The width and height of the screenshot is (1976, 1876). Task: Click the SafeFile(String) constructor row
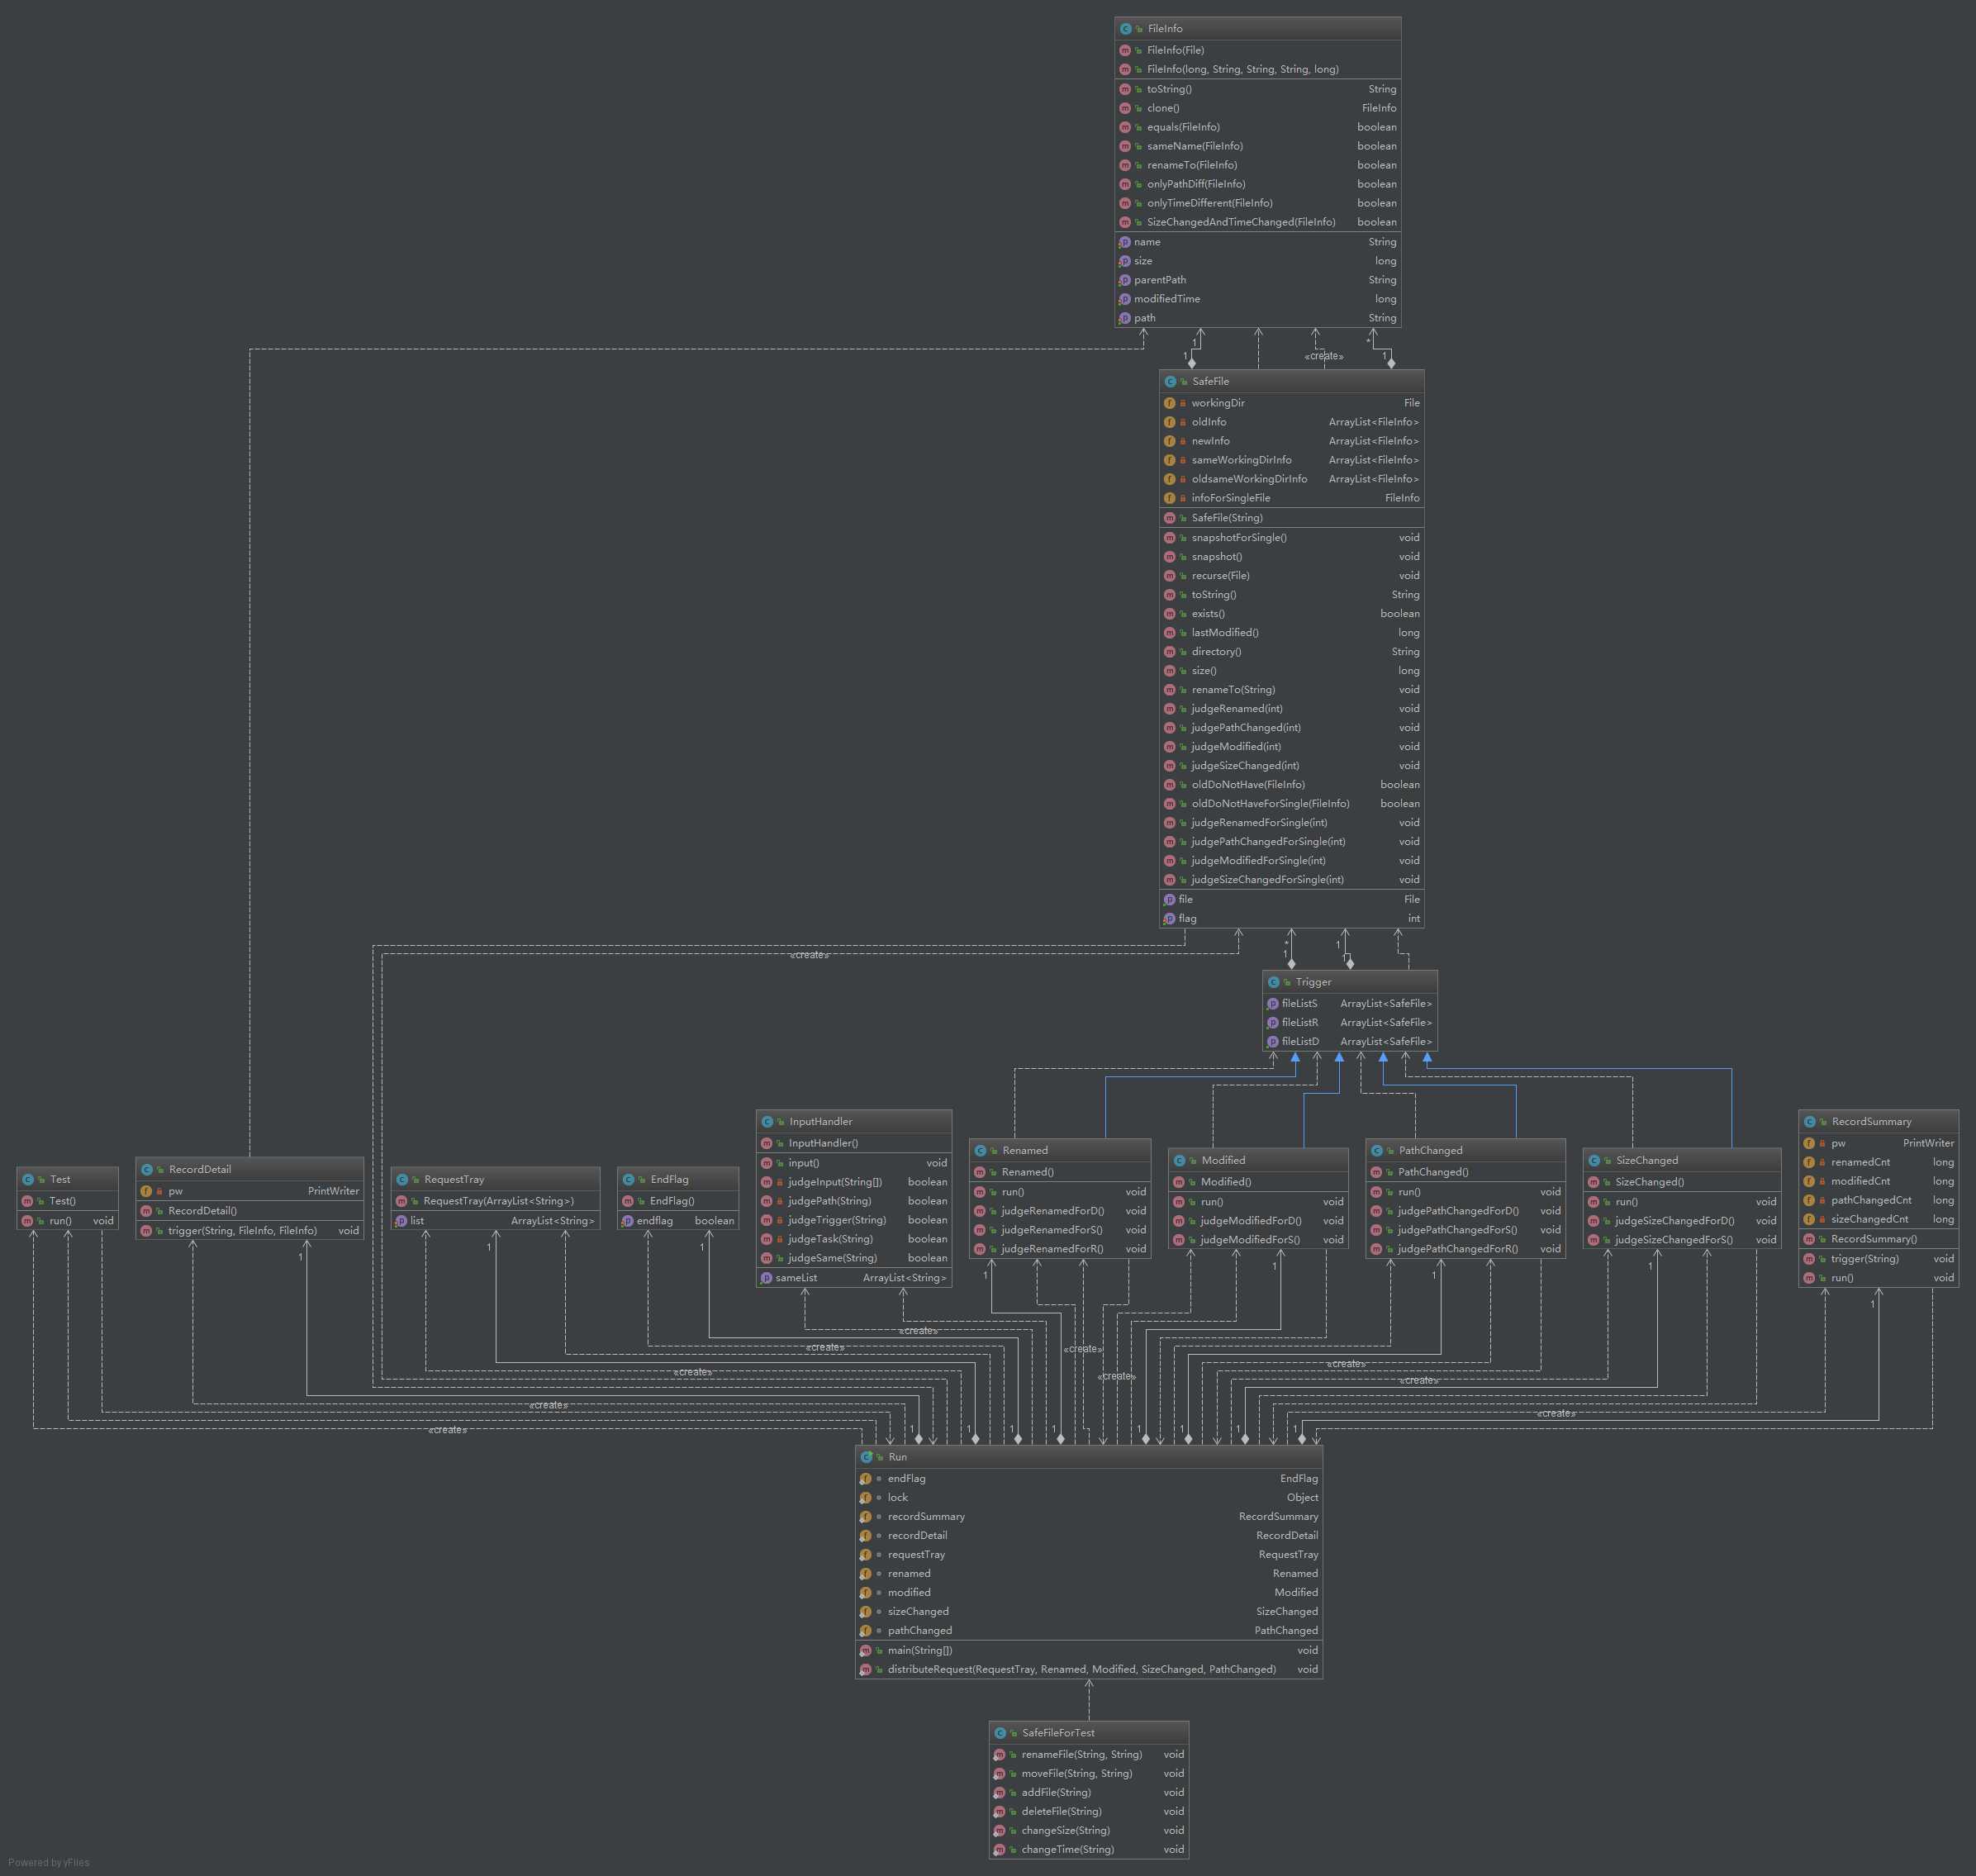coord(1292,518)
